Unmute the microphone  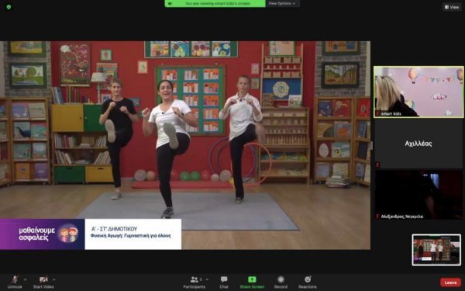[x=15, y=282]
